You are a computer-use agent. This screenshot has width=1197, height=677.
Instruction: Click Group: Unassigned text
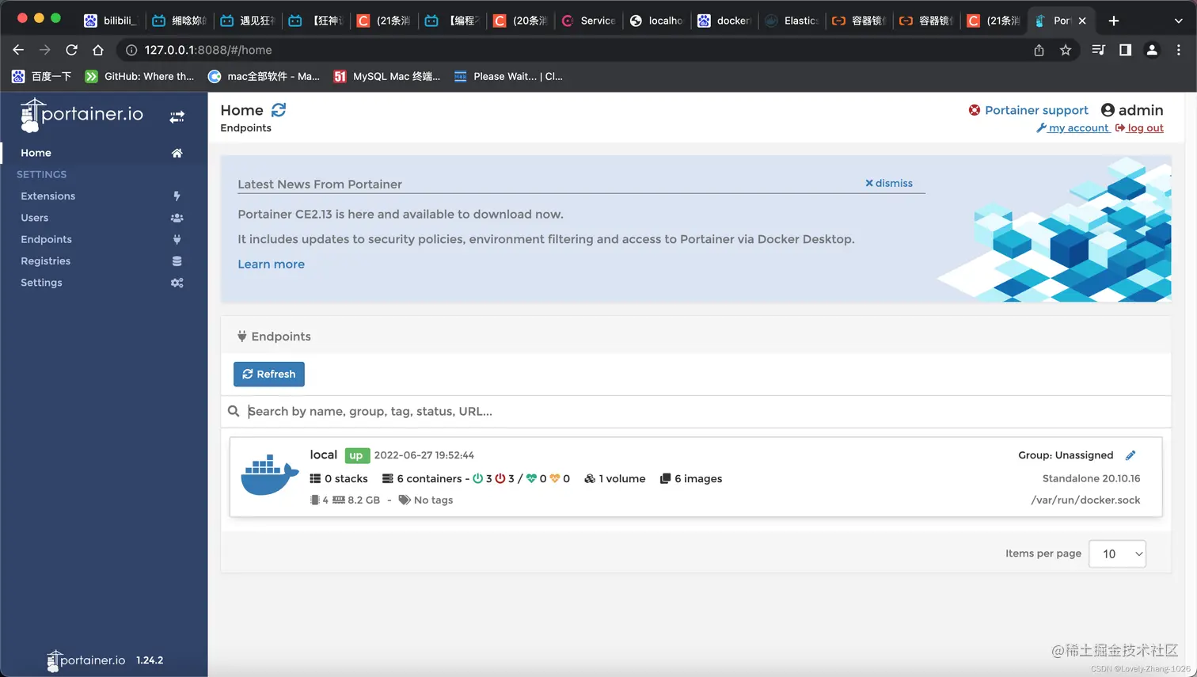point(1066,455)
